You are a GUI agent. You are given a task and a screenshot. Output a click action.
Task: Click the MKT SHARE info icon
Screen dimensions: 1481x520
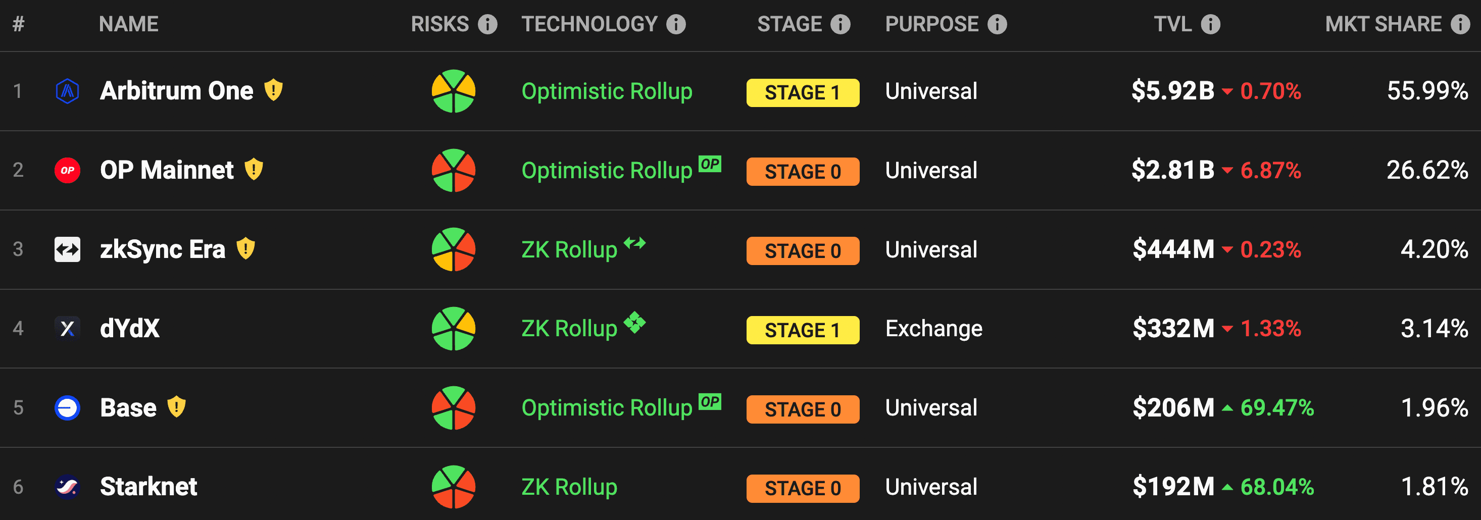[x=1460, y=24]
